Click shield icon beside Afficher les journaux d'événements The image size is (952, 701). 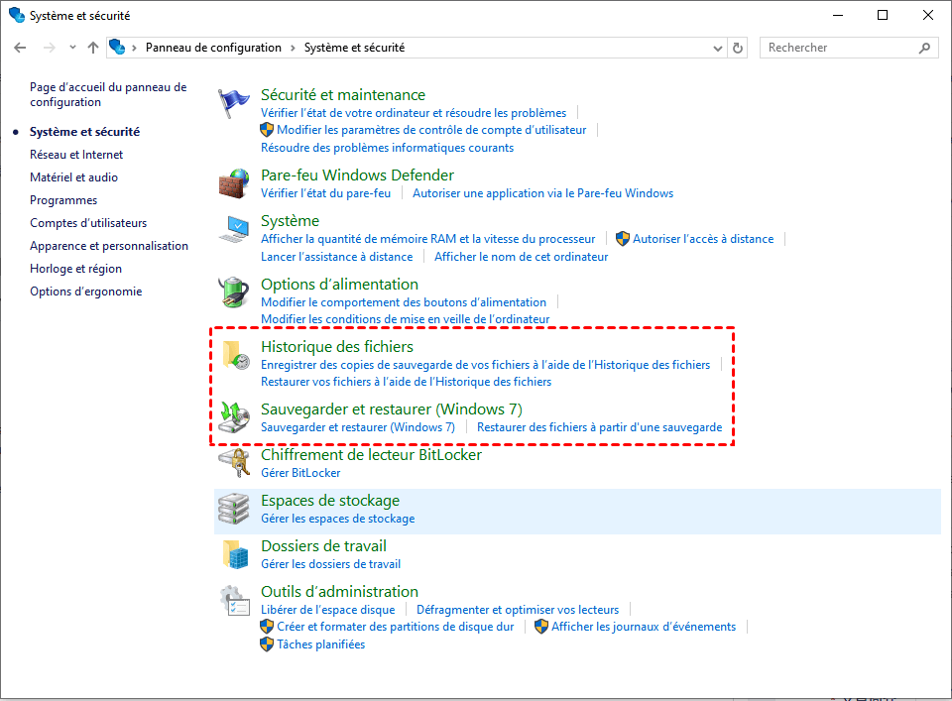tap(541, 627)
